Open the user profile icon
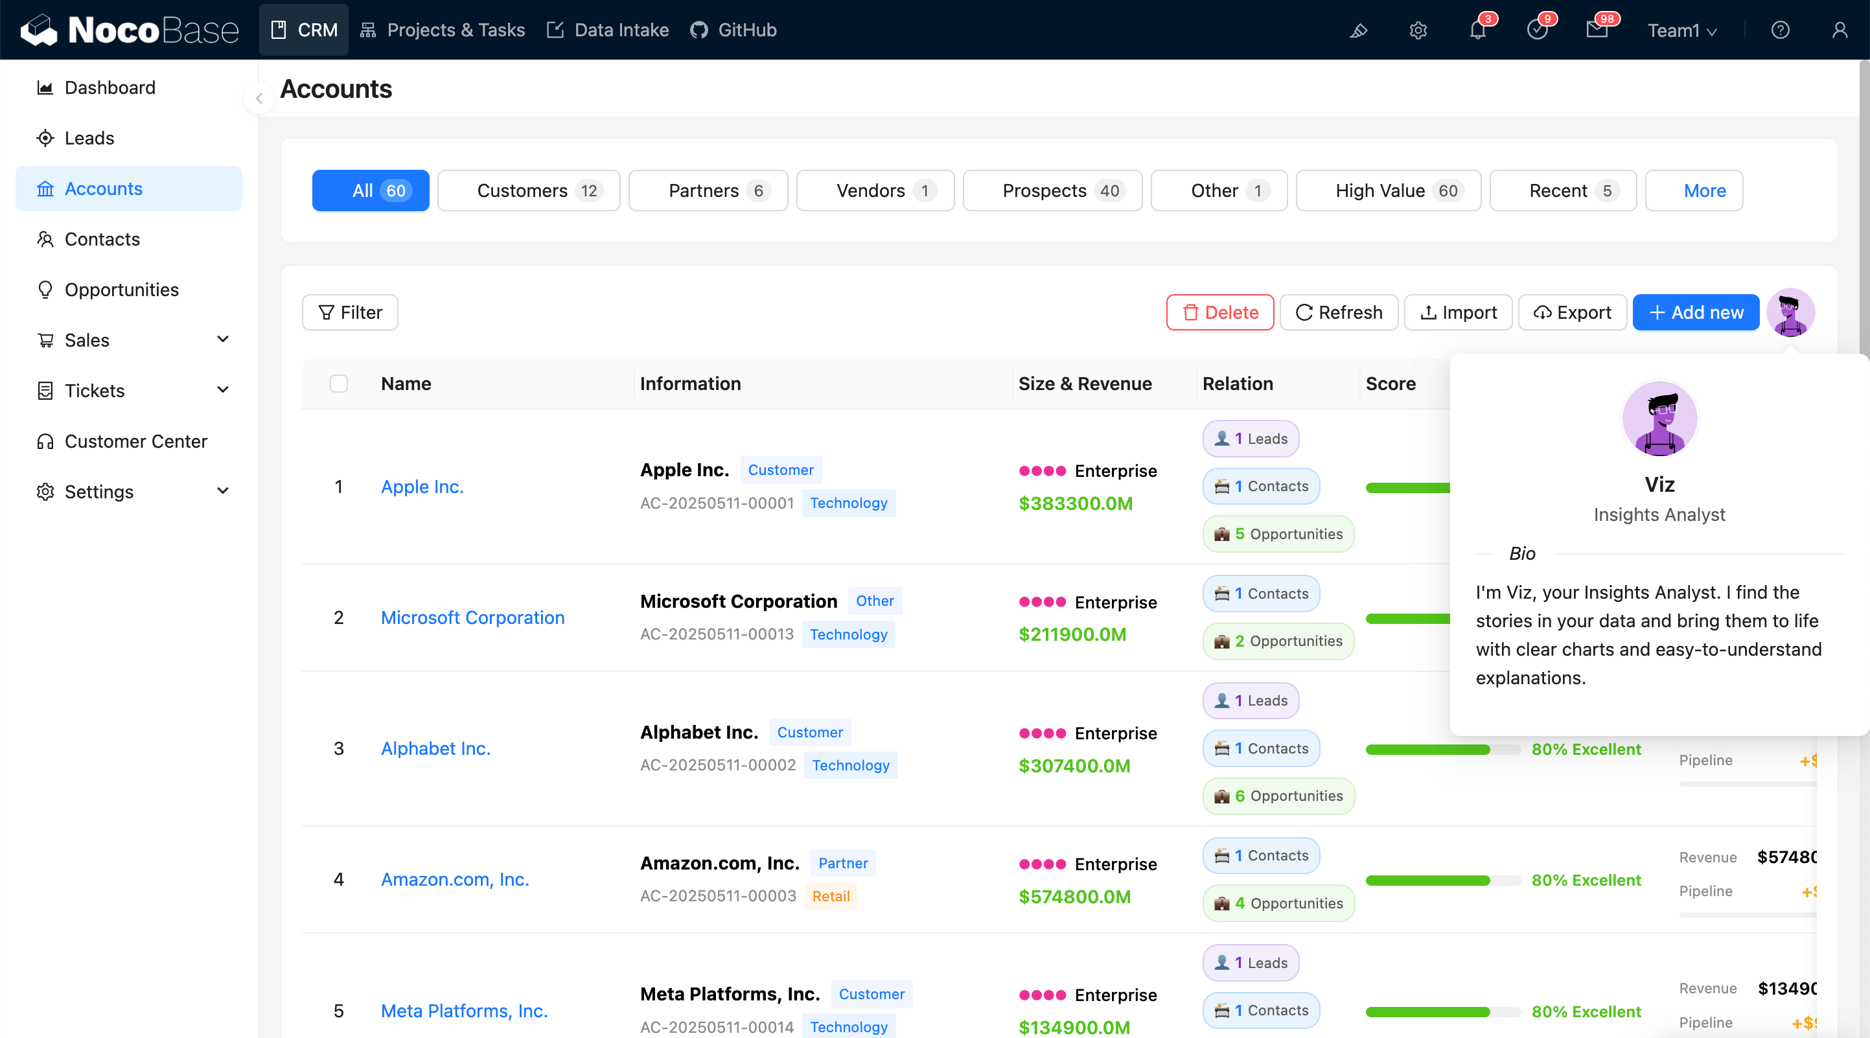The height and width of the screenshot is (1038, 1870). coord(1839,30)
